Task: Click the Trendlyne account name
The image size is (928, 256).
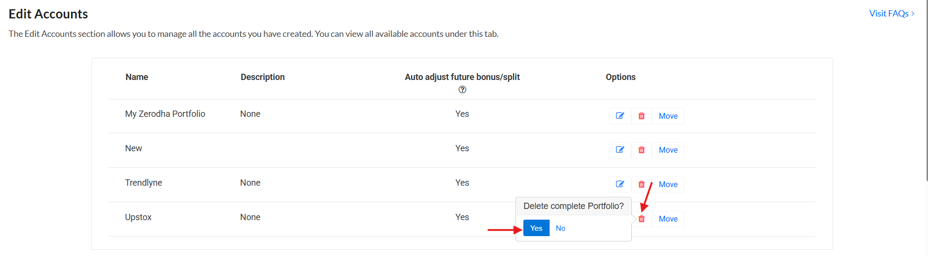Action: tap(143, 183)
